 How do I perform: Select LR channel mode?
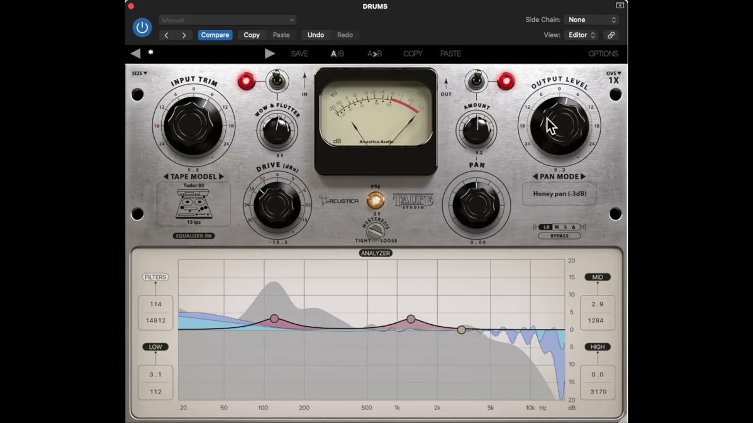(x=547, y=227)
